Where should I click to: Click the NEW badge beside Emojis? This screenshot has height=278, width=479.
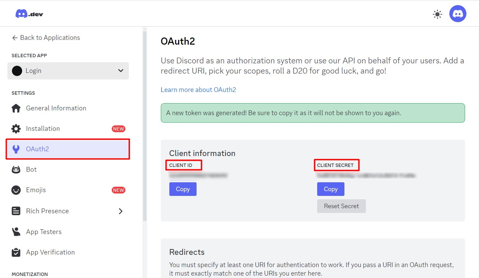(x=119, y=190)
